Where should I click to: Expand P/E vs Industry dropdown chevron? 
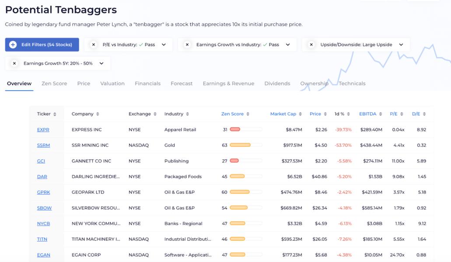(164, 45)
